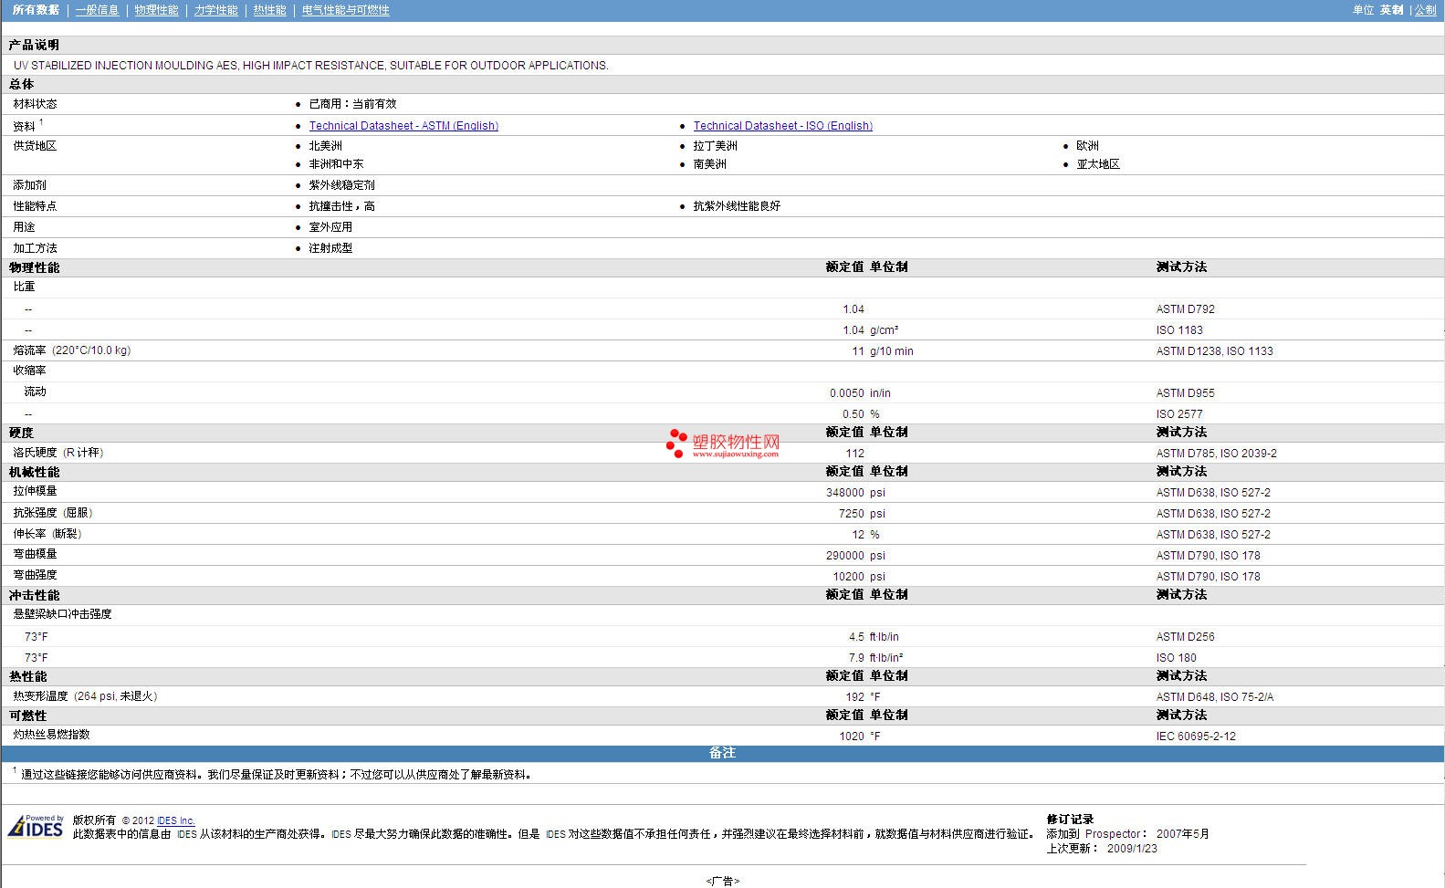Go to the 物理性能 section tab
Image resolution: width=1445 pixels, height=888 pixels.
click(x=156, y=10)
